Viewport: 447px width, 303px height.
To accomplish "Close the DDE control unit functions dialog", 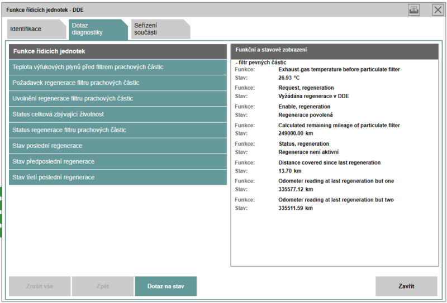I will (x=438, y=10).
